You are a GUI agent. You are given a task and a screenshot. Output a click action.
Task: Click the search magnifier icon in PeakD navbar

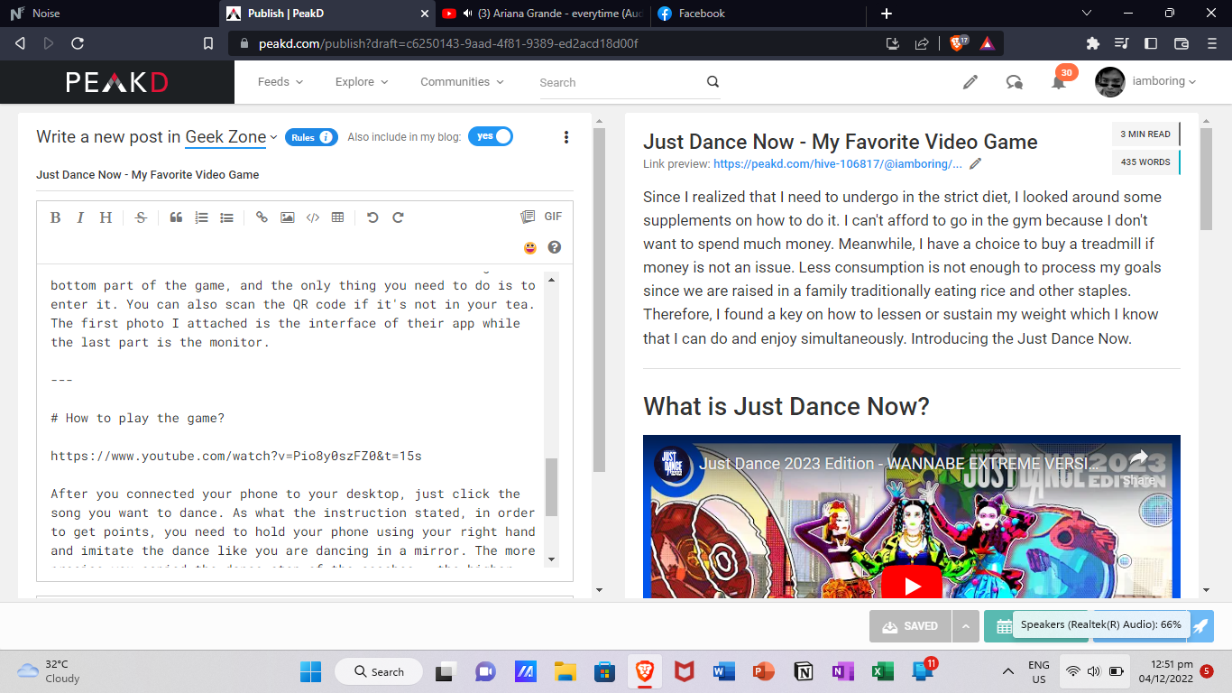point(713,81)
